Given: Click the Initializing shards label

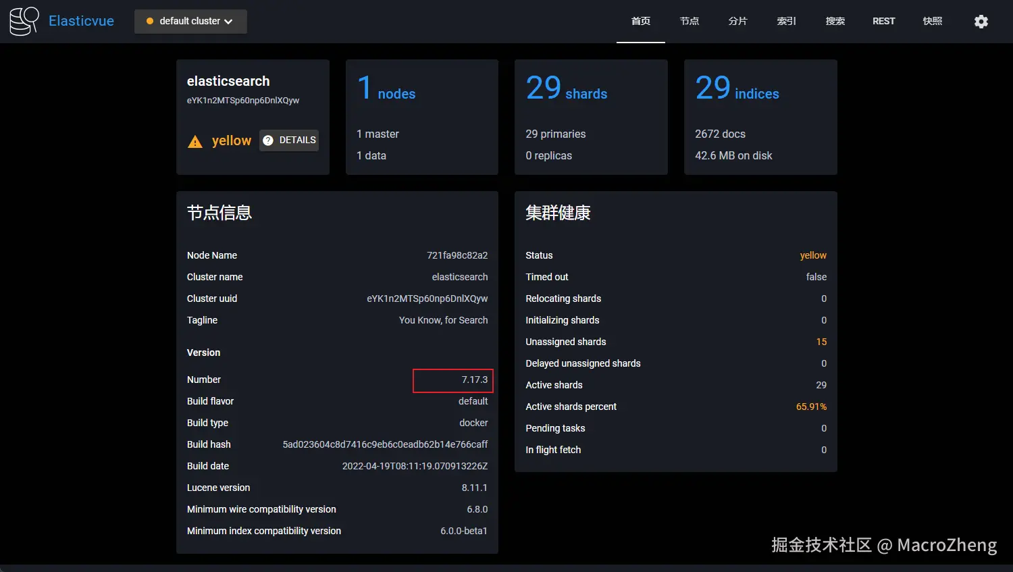Looking at the screenshot, I should point(563,320).
